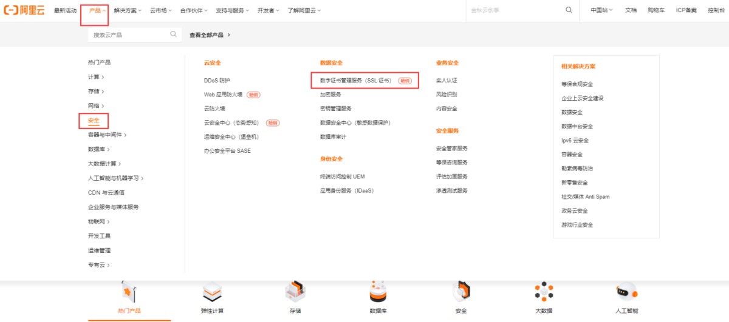Click the DDoS 防护 link
The height and width of the screenshot is (322, 729).
217,80
